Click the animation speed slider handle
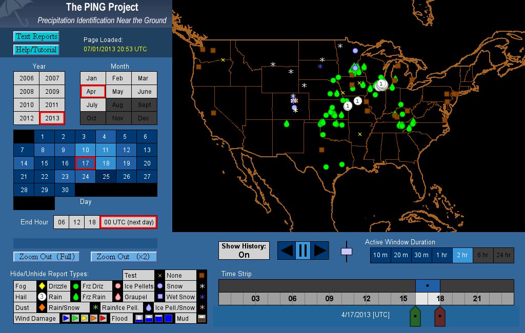 coord(347,252)
